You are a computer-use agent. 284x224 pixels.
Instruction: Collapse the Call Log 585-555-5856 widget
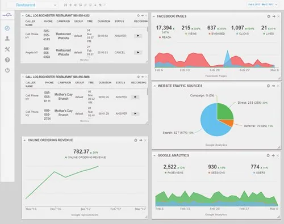click(x=23, y=77)
